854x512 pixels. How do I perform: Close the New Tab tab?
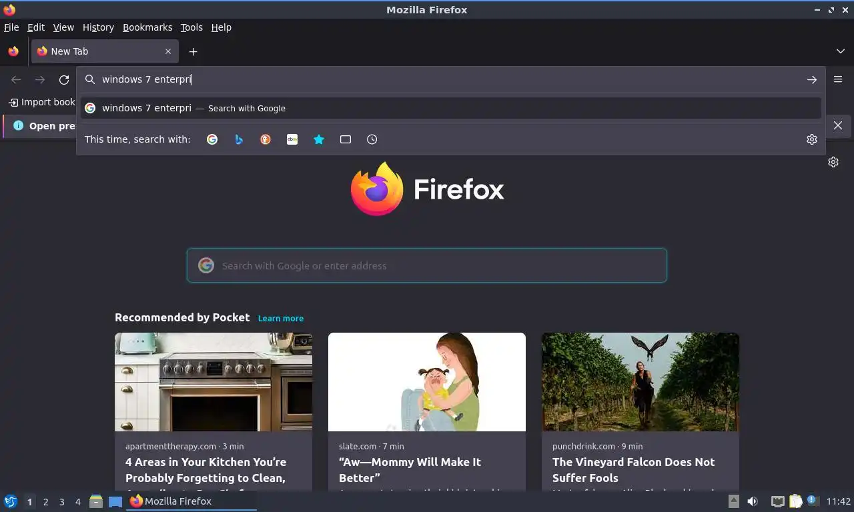[x=168, y=51]
